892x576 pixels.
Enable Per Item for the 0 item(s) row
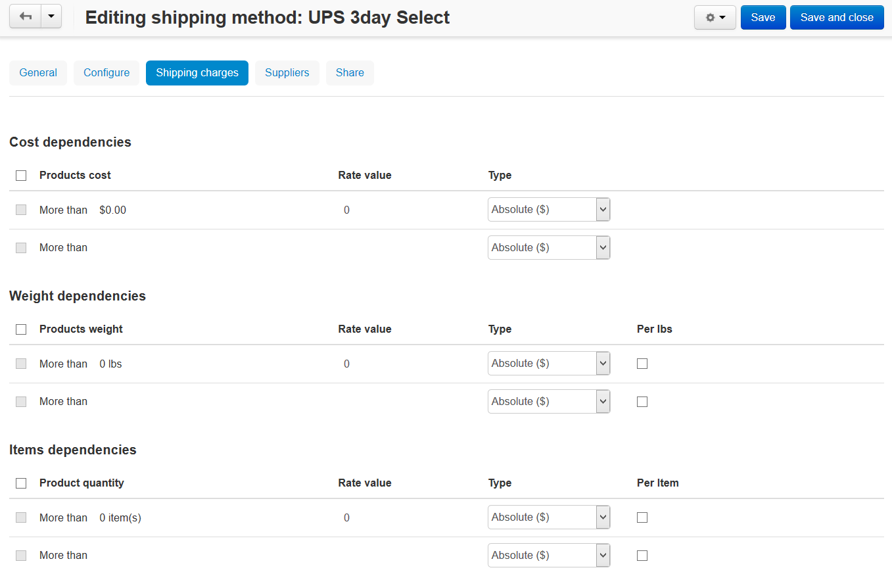[x=642, y=517]
